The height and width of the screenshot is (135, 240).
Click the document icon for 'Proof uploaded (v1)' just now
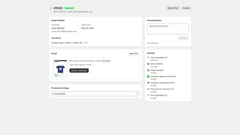coord(148,58)
